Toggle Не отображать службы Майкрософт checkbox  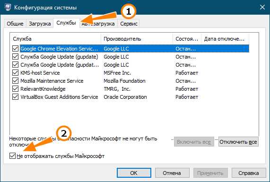coord(12,156)
